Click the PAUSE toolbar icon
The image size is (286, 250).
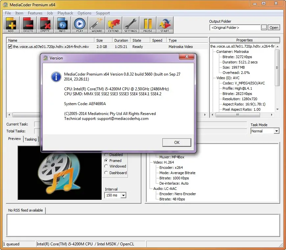[x=148, y=25]
